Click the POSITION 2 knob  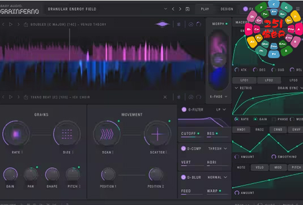tap(156, 175)
